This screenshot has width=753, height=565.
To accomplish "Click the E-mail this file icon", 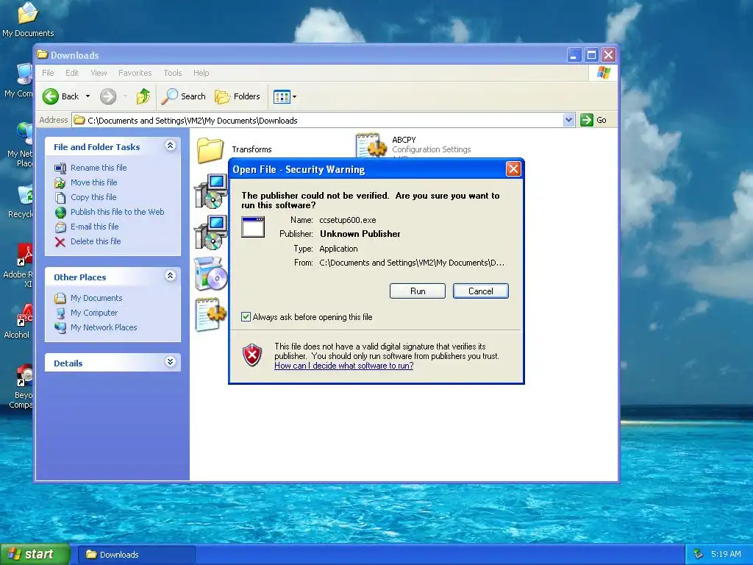I will coord(60,227).
